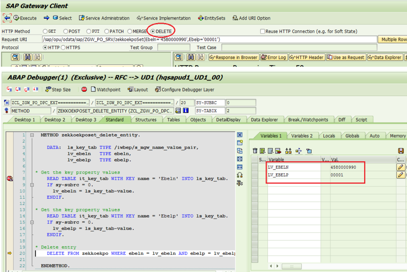
Task: Click the blue forward arrow icon before Select
Action: coord(47,18)
